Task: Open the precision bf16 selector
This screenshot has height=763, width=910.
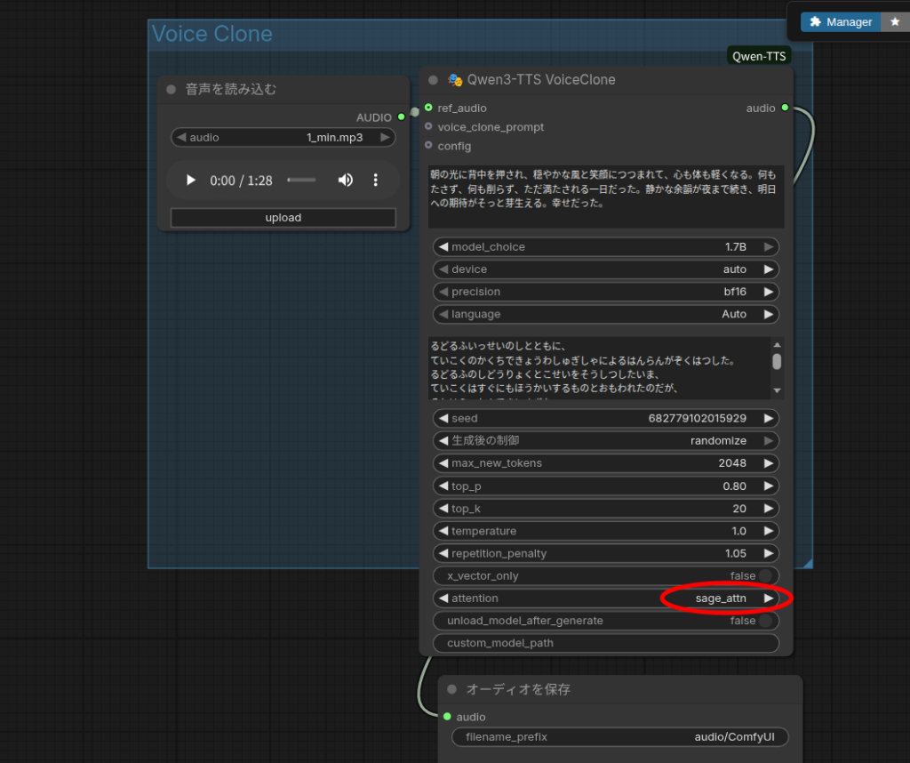Action: point(606,292)
